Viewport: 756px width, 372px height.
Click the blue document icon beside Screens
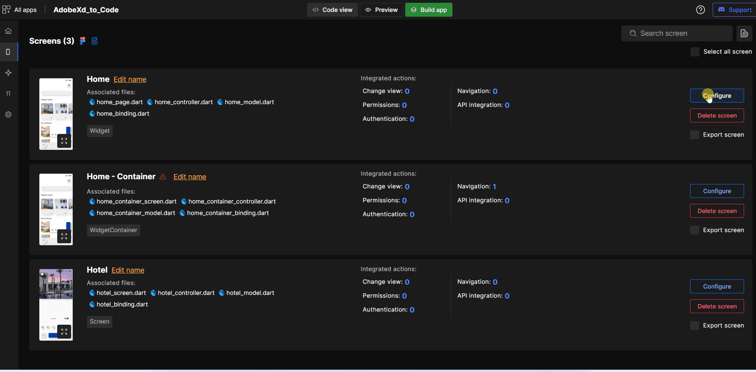[95, 41]
